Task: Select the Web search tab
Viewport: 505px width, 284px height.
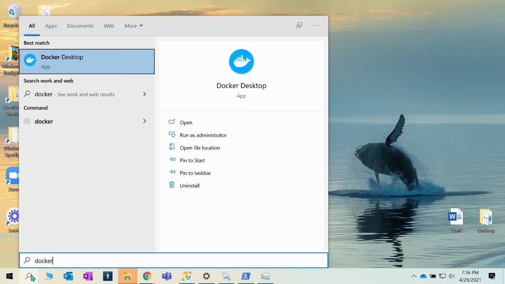Action: click(109, 26)
